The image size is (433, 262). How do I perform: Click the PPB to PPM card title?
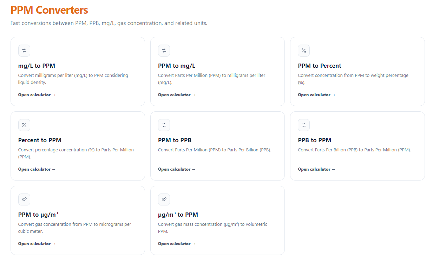coord(315,140)
